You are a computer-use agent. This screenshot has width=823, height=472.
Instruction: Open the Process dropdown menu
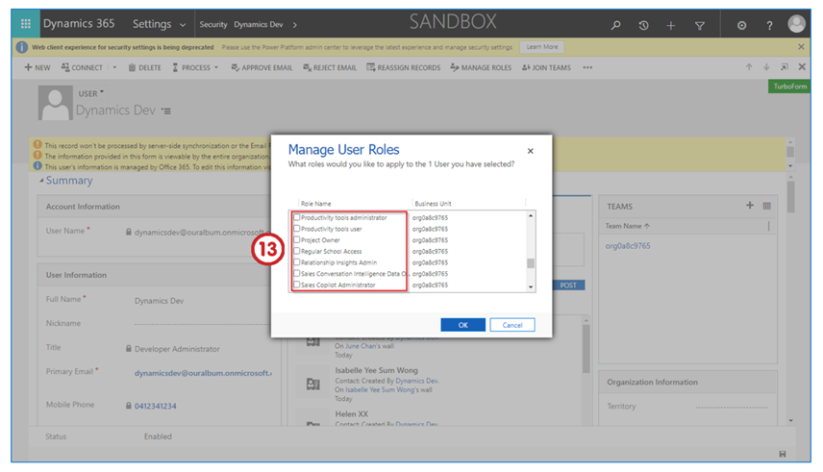(195, 68)
